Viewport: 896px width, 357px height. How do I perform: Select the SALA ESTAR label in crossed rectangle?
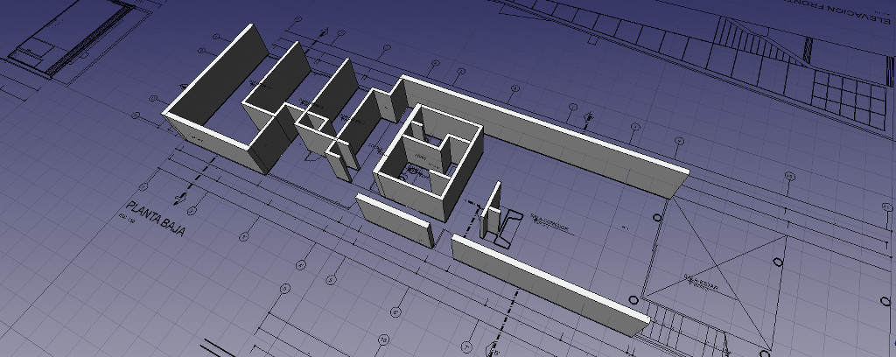tap(701, 281)
